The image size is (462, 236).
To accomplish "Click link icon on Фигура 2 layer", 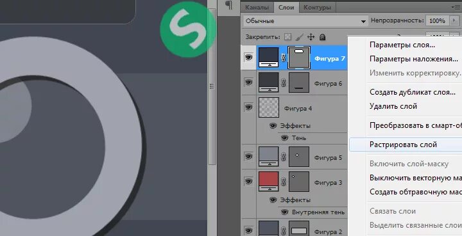I will click(283, 230).
